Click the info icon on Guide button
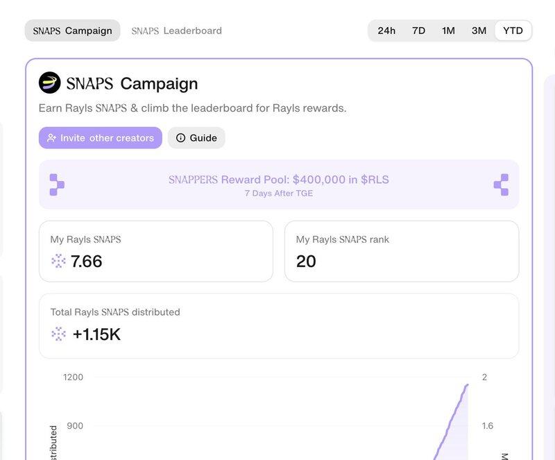The image size is (555, 460). point(180,138)
